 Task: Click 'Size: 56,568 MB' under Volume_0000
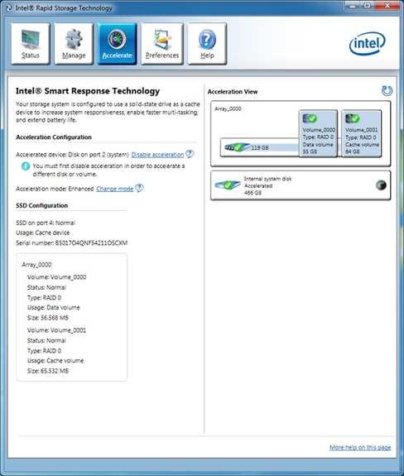(x=48, y=318)
